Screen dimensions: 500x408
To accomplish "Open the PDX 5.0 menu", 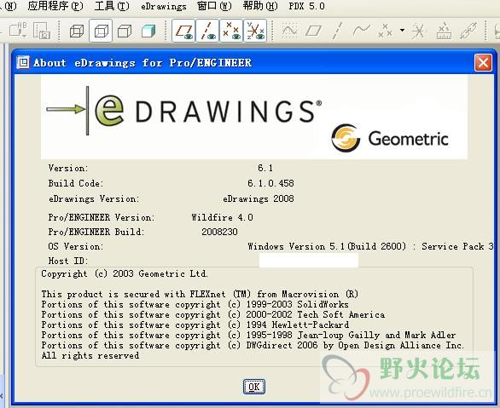I will pyautogui.click(x=306, y=6).
